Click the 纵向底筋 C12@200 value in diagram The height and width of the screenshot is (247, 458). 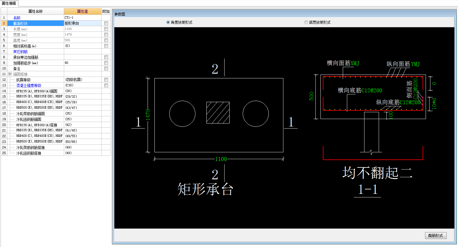(x=410, y=102)
